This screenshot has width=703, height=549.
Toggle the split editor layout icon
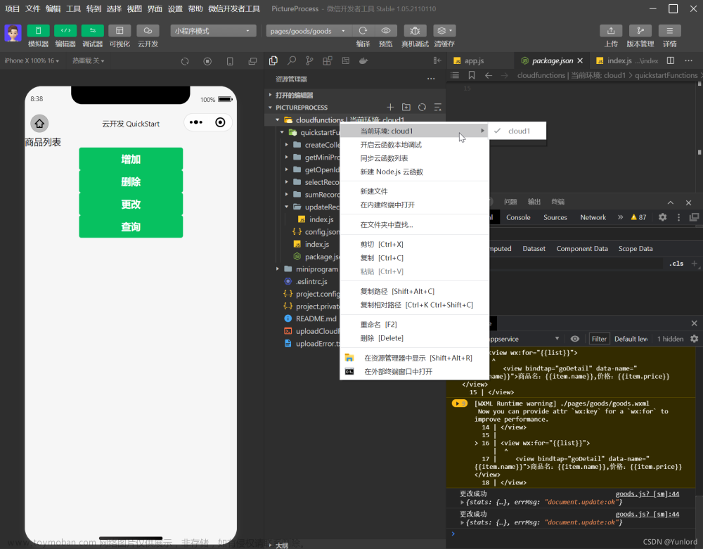click(x=671, y=60)
